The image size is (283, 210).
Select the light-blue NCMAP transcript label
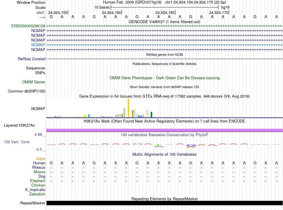(38, 45)
